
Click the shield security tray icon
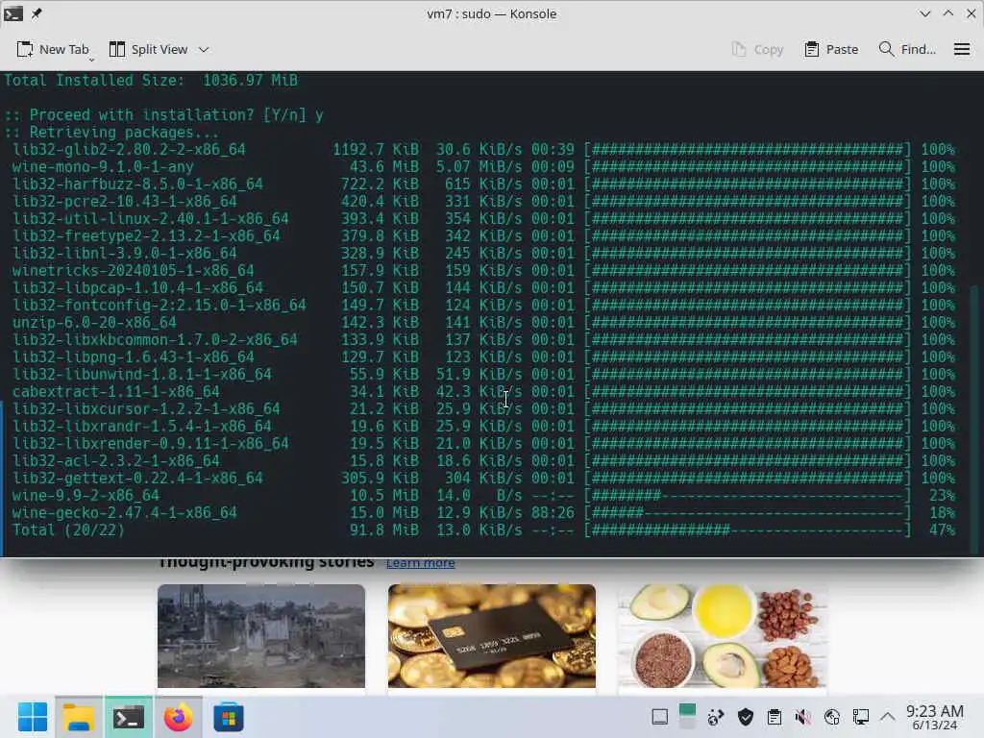745,717
